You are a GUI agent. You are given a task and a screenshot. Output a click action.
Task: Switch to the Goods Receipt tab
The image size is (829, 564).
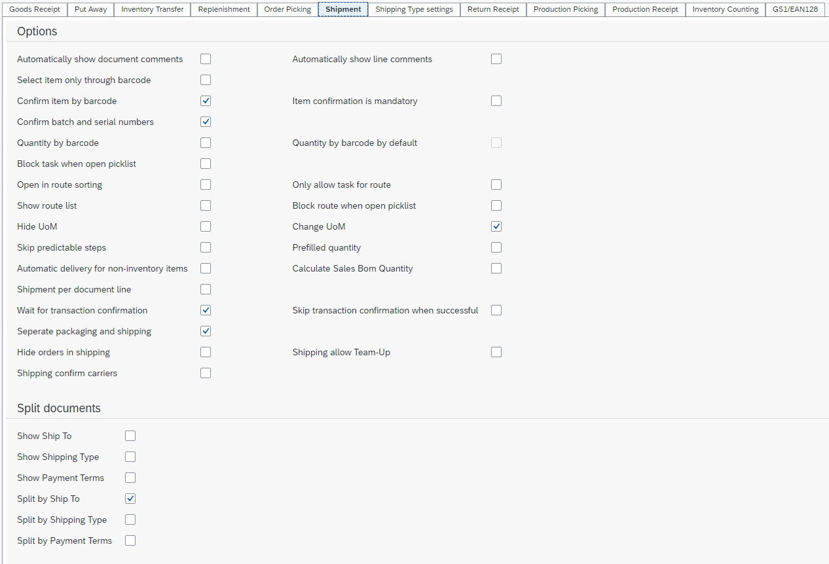[x=35, y=9]
